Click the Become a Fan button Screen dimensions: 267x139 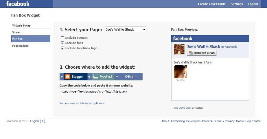click(x=202, y=53)
